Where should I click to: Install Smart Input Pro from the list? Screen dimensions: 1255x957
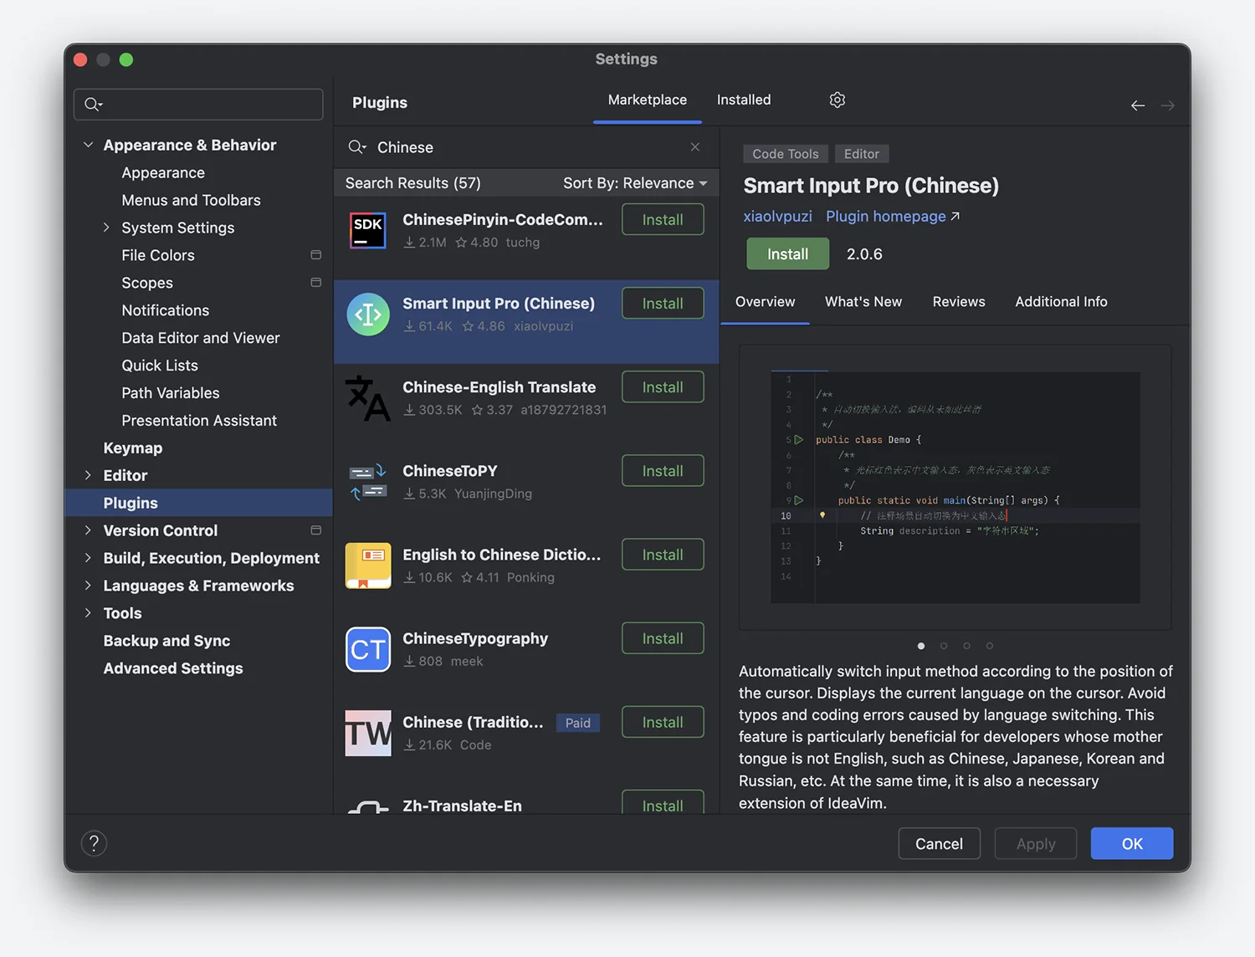pos(663,303)
